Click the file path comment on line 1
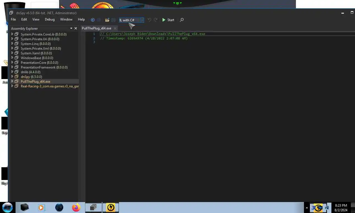 pos(153,34)
